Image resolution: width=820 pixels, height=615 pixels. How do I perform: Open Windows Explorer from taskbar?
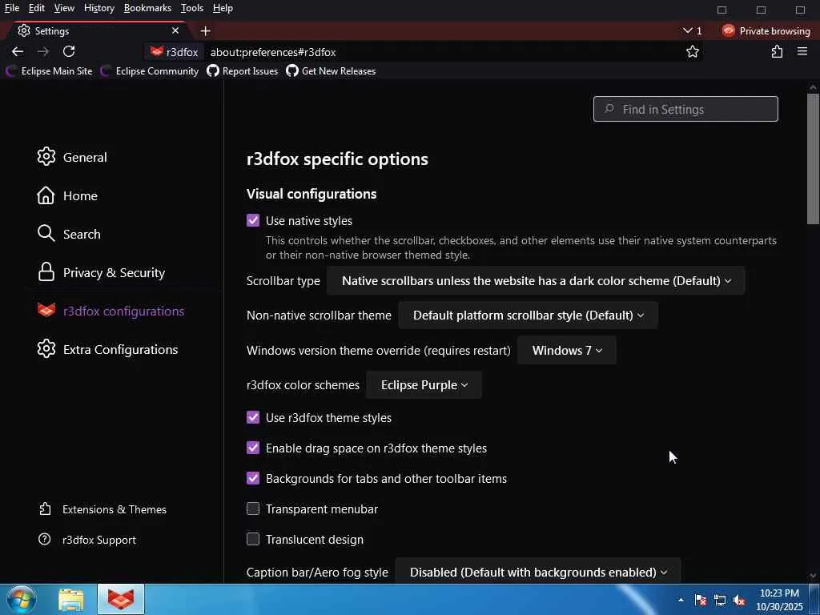(x=71, y=600)
